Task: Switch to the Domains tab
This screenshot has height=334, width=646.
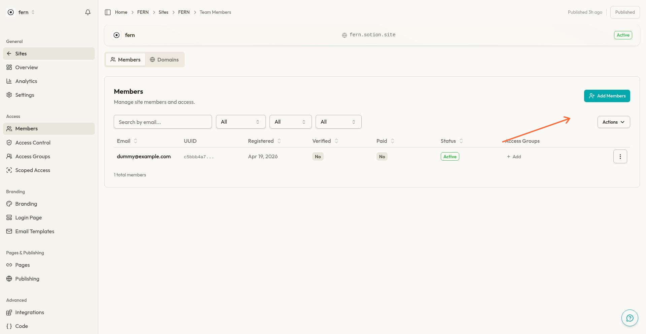Action: click(164, 59)
